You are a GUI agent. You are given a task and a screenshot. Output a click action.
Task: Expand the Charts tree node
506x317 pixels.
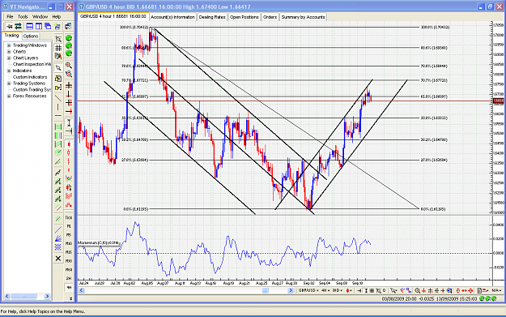[9, 52]
